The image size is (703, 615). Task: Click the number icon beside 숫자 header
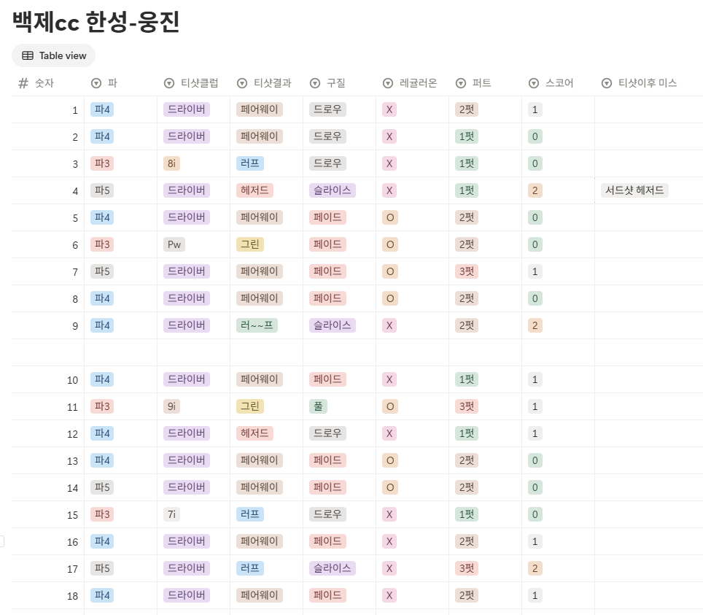(23, 83)
